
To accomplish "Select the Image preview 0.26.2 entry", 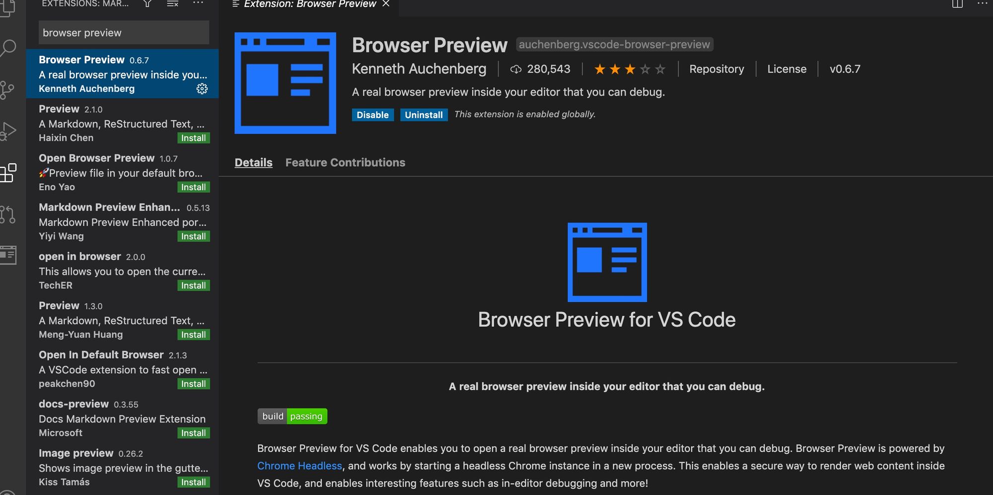I will (122, 467).
